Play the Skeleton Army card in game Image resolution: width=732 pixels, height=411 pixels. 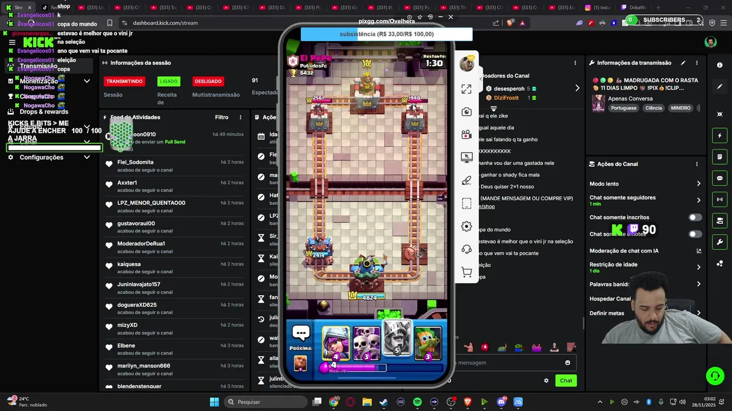(x=367, y=344)
